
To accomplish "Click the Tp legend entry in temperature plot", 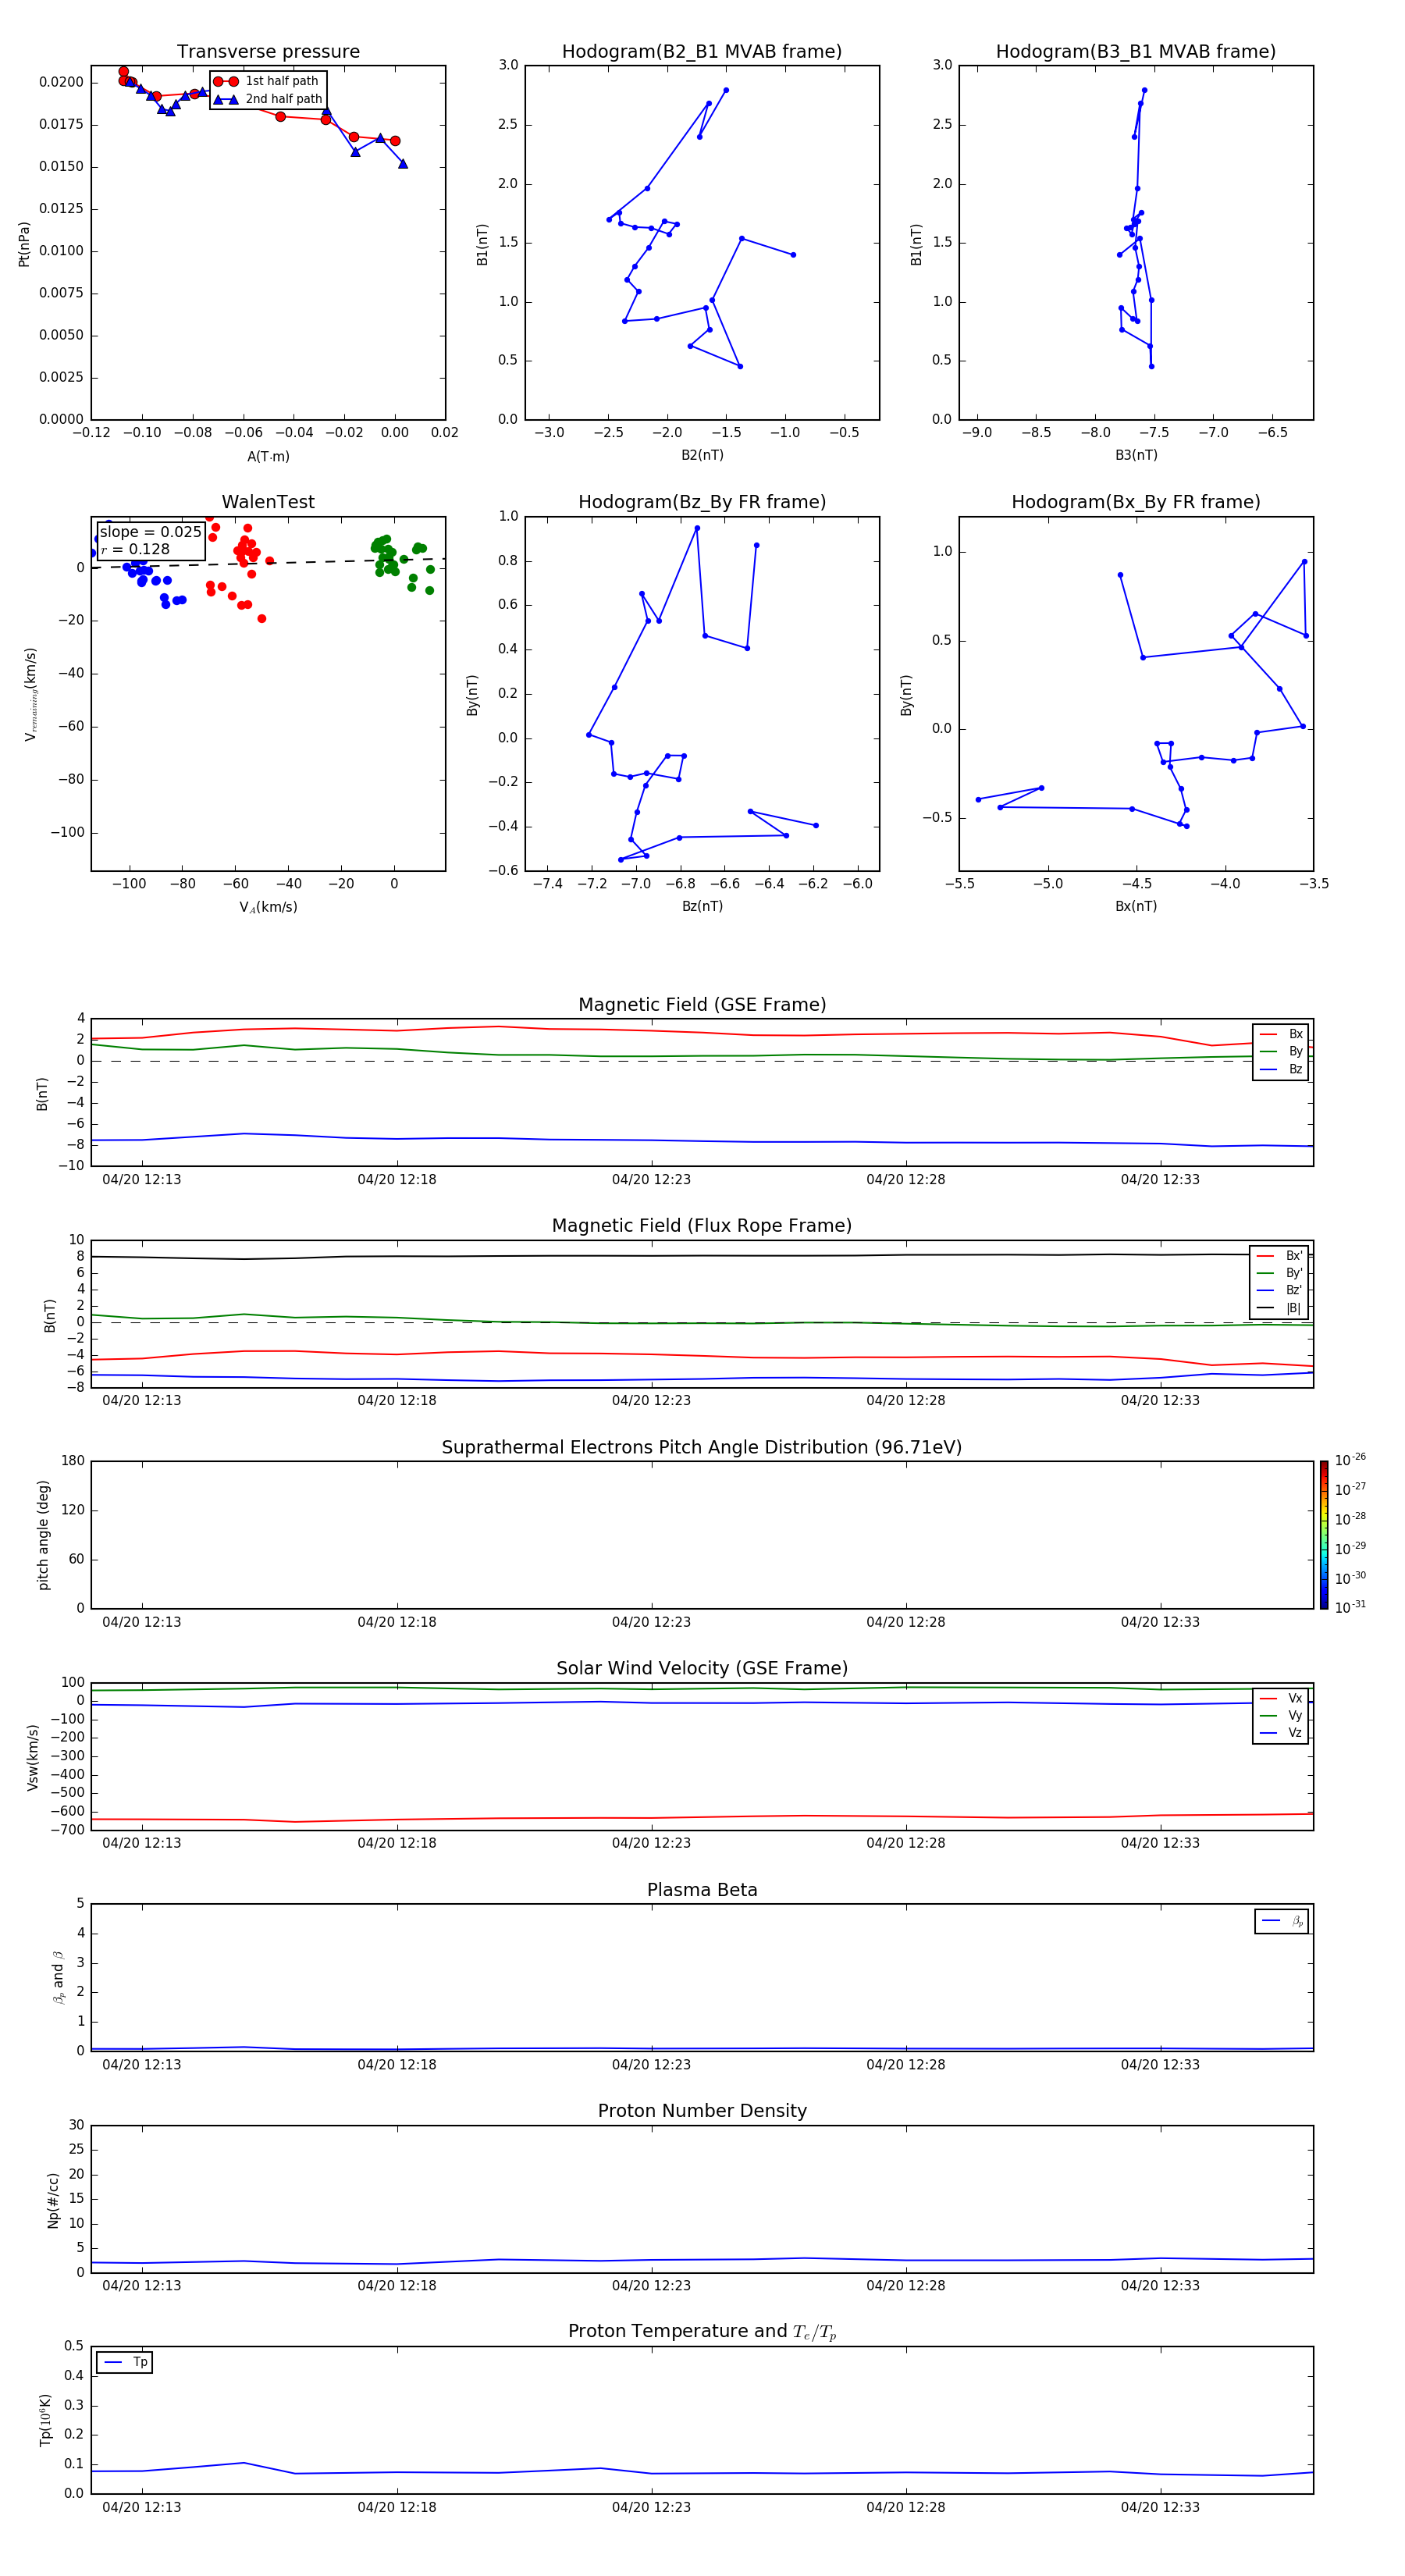I will (x=125, y=2363).
